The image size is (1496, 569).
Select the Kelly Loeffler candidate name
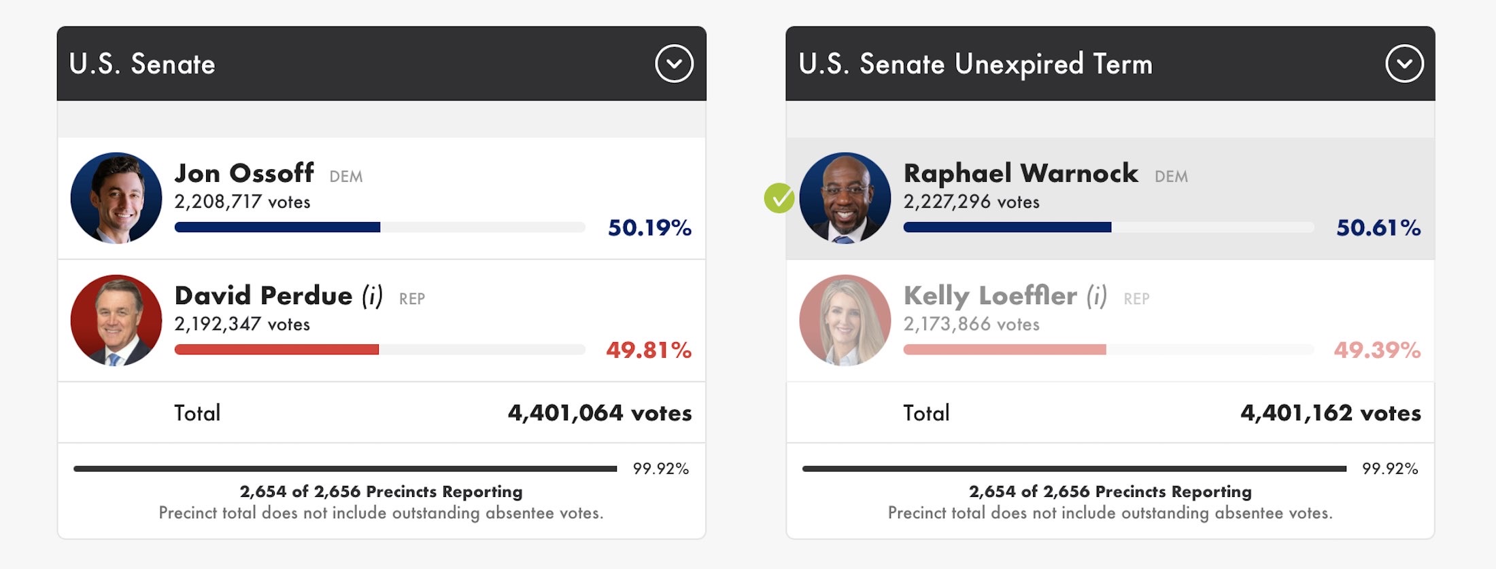pos(990,296)
